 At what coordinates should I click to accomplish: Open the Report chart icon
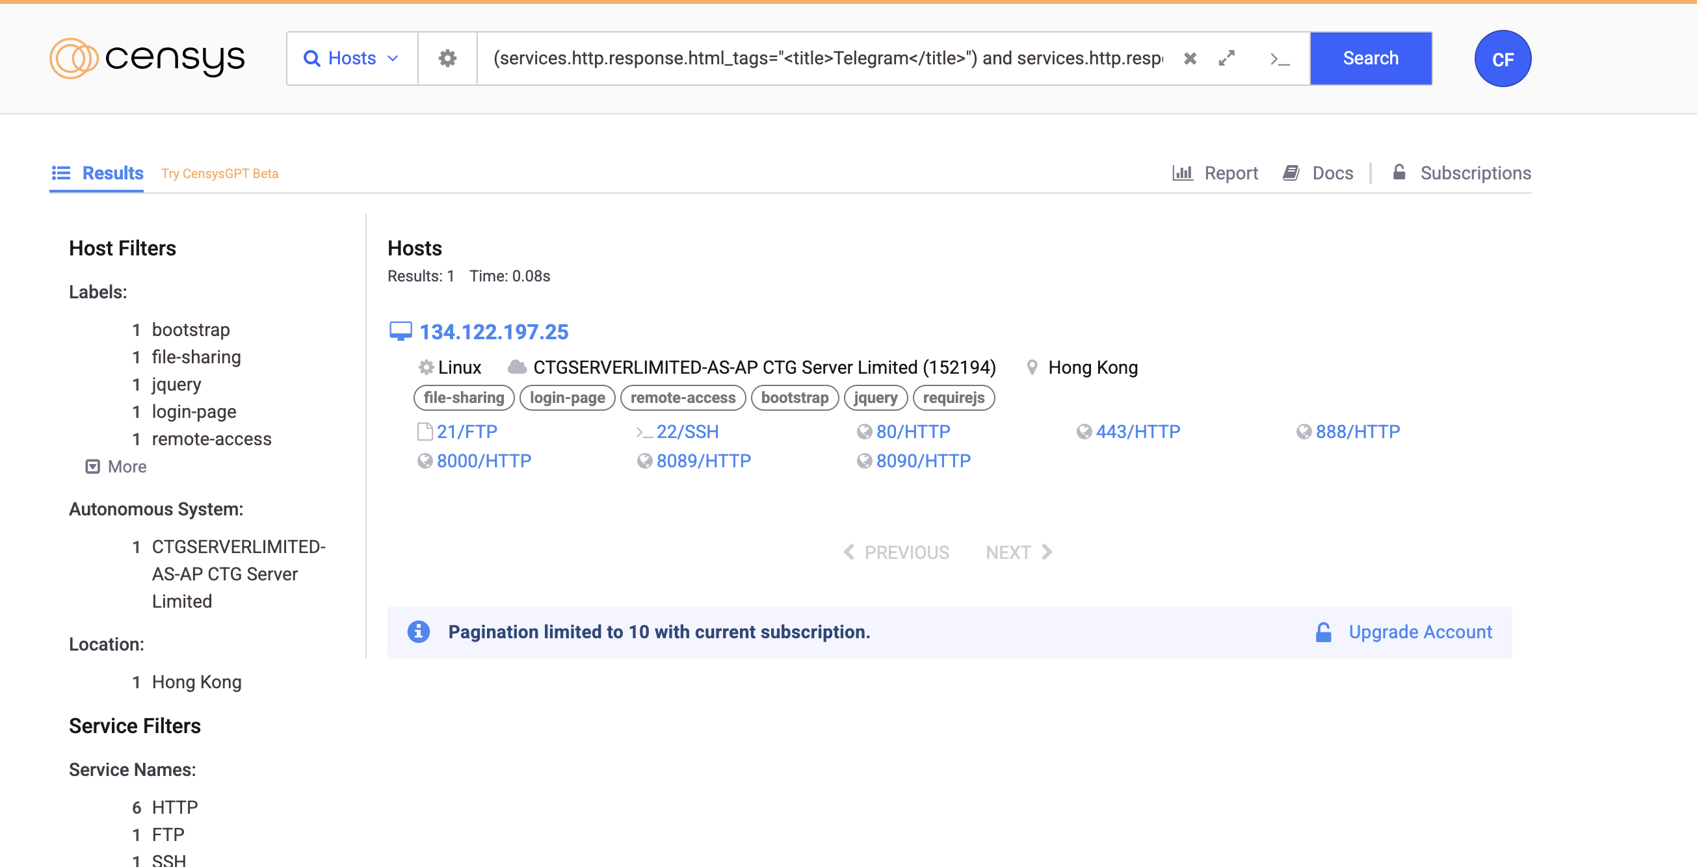click(1183, 173)
